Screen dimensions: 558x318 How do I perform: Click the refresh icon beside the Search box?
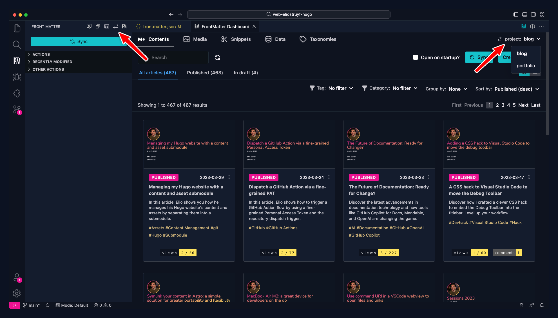217,57
